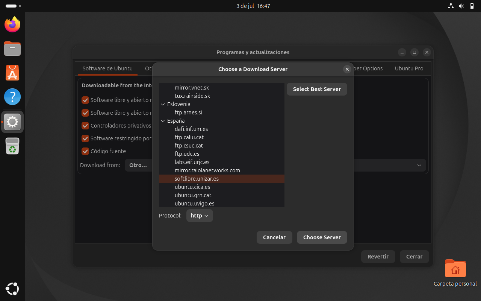Open the Download from dropdown arrow
Image resolution: width=481 pixels, height=301 pixels.
(419, 165)
